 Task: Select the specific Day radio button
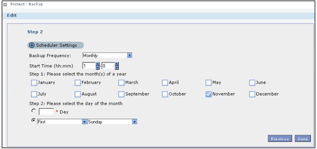(x=34, y=111)
